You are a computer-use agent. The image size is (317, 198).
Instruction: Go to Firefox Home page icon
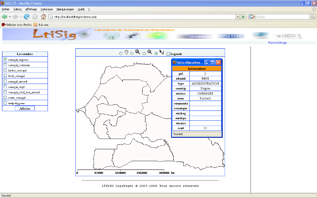44,17
